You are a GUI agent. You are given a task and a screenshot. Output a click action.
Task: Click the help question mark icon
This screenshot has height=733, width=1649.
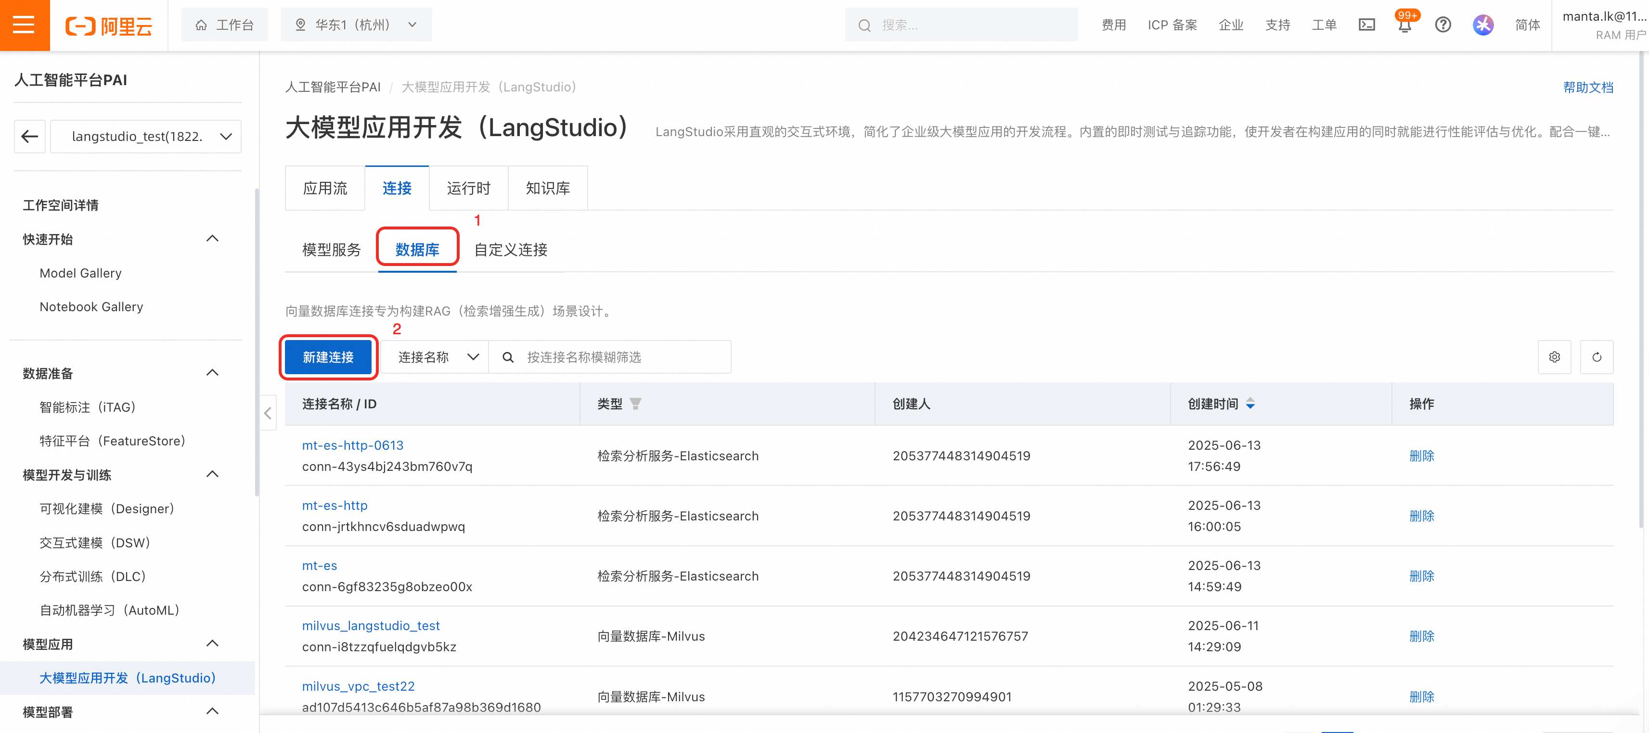click(x=1443, y=25)
